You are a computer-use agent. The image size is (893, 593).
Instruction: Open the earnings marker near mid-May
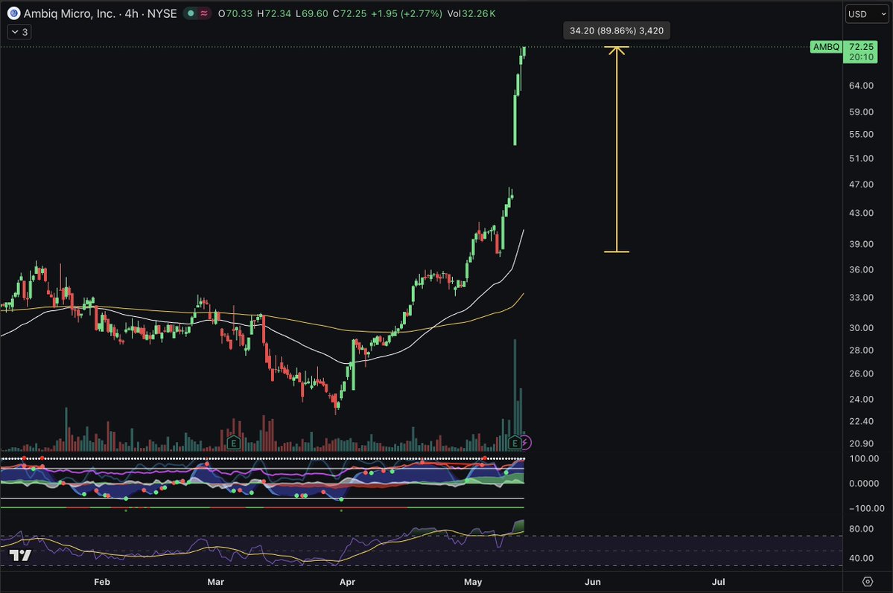point(514,442)
